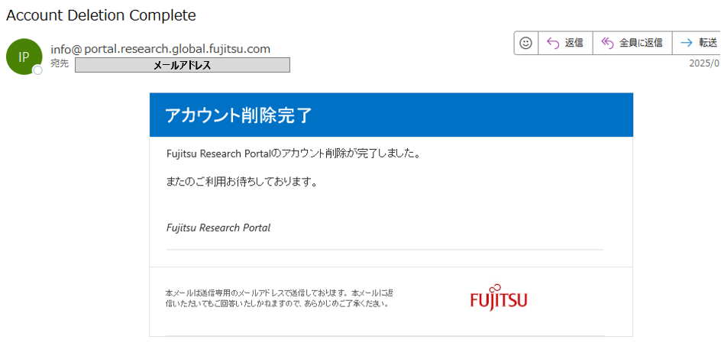Click the message date 2025/0
Viewport: 721px width, 343px height.
pyautogui.click(x=704, y=64)
